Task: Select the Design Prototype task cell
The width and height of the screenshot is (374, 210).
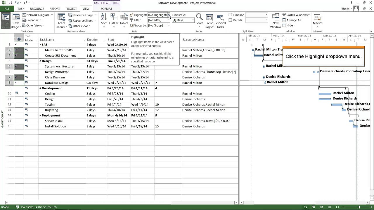Action: (x=62, y=72)
